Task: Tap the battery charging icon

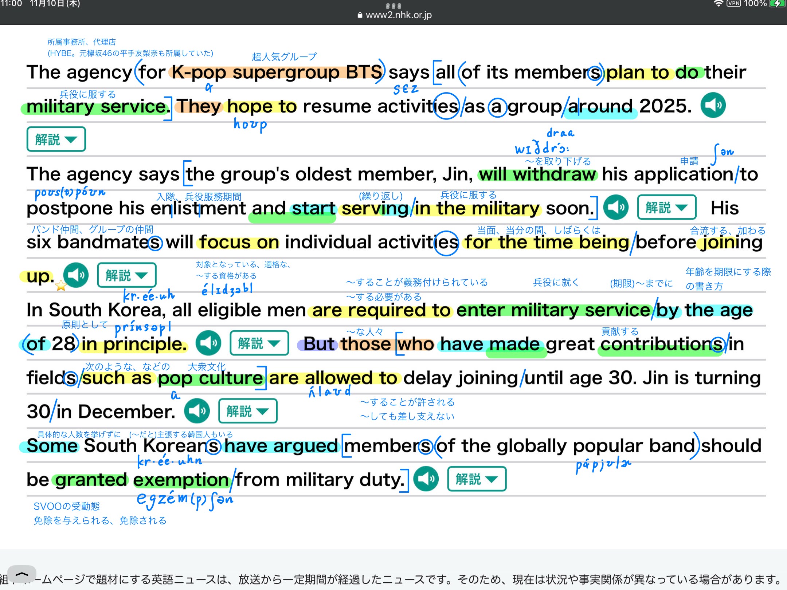Action: pos(778,4)
